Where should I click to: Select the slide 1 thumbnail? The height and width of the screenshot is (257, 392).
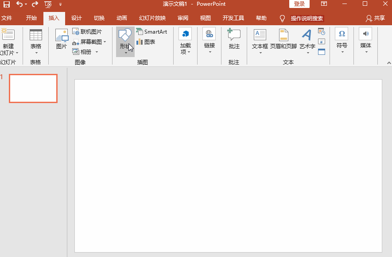pyautogui.click(x=33, y=88)
